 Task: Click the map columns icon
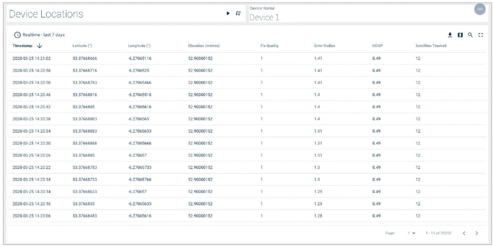[460, 35]
